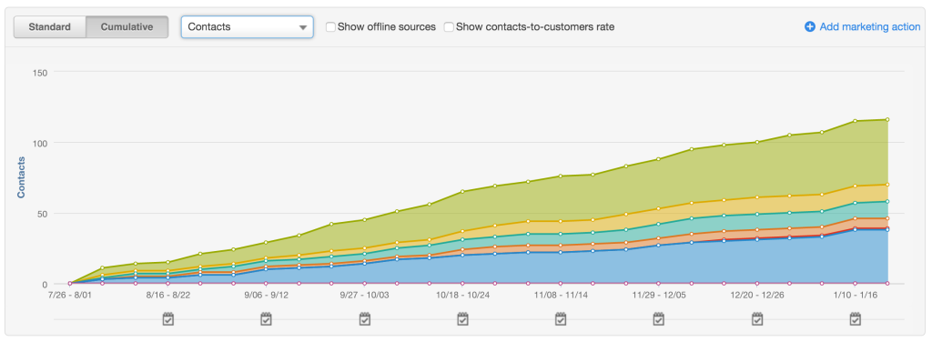Click the 7/26 - 8/01 axis label
This screenshot has height=342, width=932.
[70, 295]
